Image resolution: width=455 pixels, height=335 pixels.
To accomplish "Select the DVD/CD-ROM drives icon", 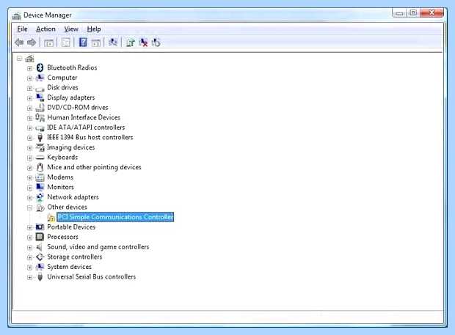I will tap(40, 108).
